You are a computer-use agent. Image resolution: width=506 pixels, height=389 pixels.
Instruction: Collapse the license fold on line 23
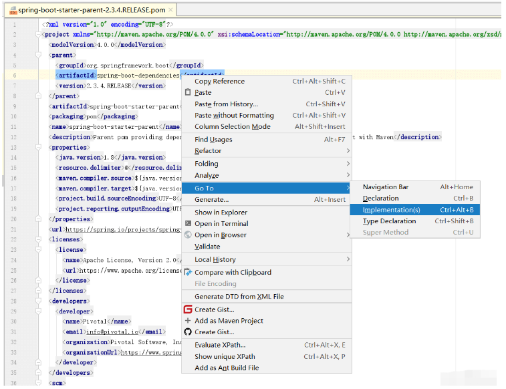pos(38,249)
